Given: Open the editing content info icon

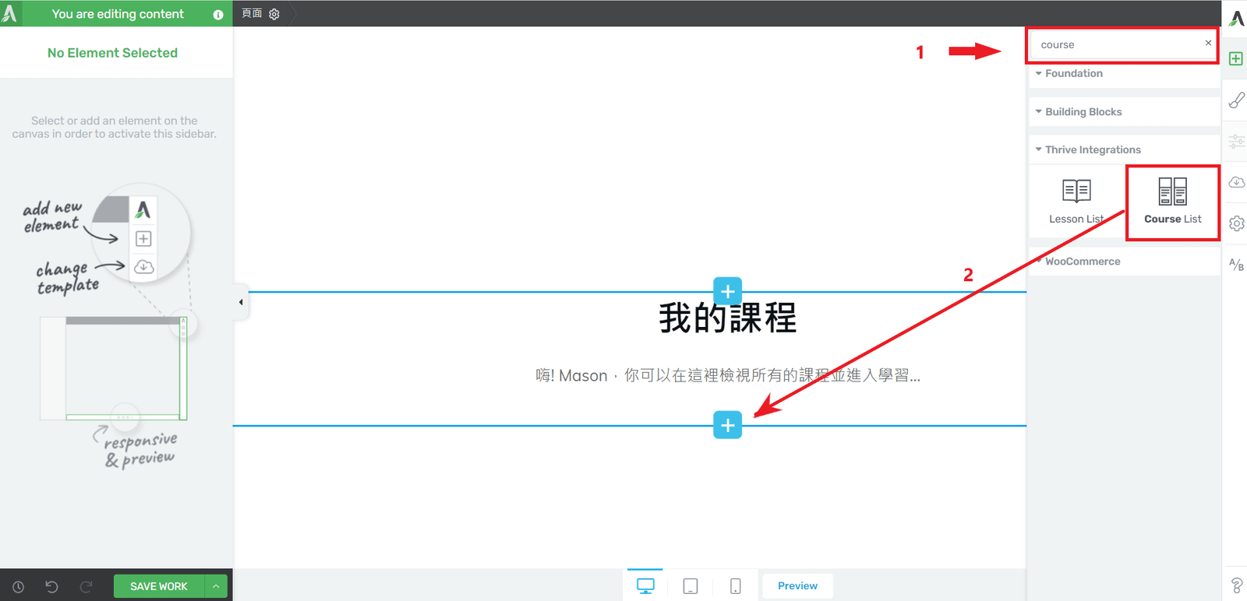Looking at the screenshot, I should click(x=218, y=15).
